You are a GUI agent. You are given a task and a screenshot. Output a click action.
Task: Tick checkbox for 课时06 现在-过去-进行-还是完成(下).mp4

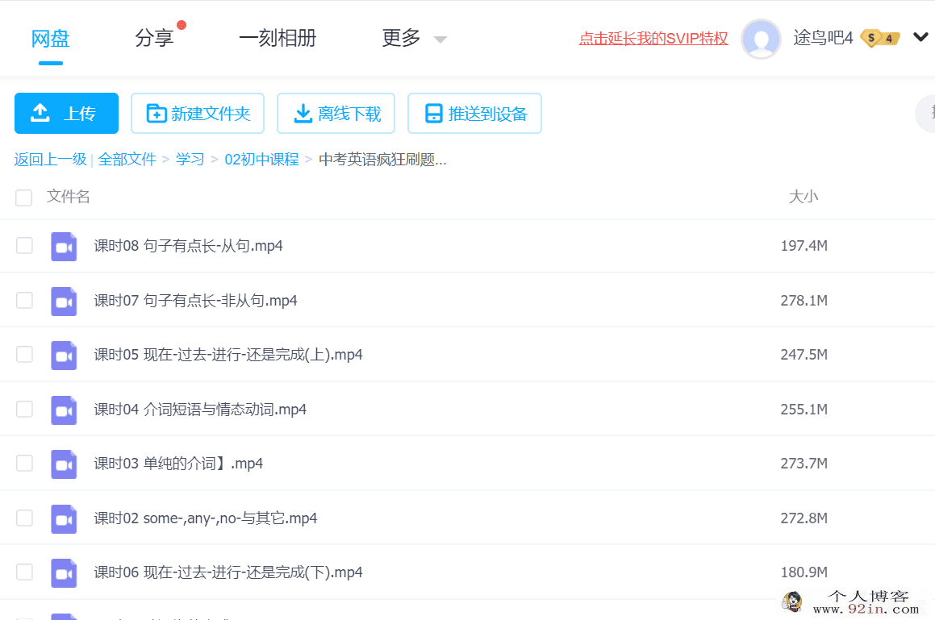[24, 572]
